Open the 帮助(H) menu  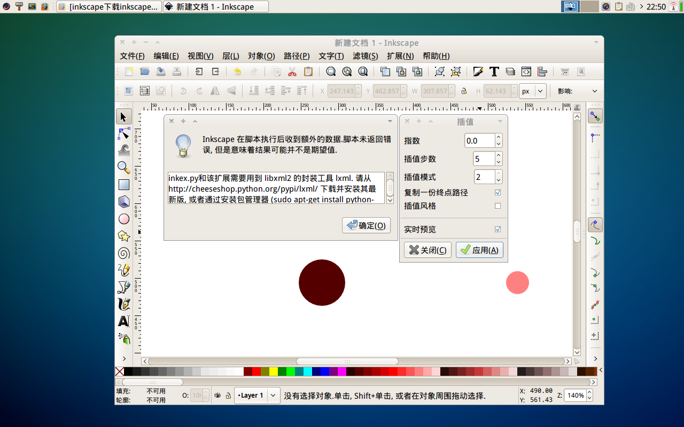(436, 56)
